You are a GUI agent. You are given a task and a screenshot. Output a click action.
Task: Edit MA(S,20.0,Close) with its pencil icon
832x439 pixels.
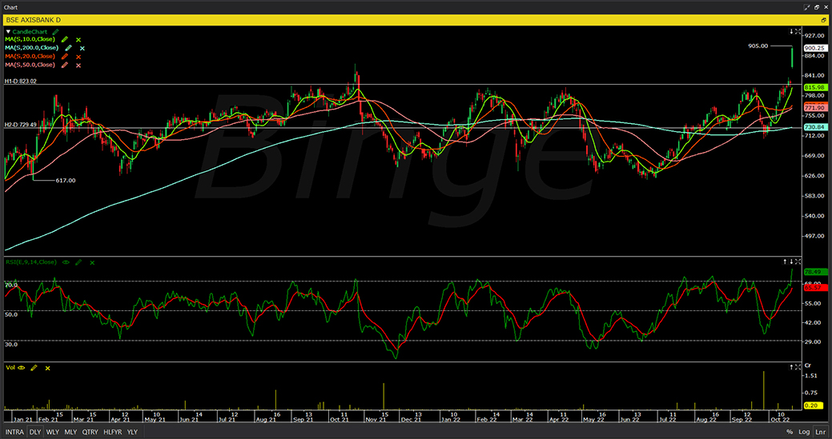click(x=65, y=57)
